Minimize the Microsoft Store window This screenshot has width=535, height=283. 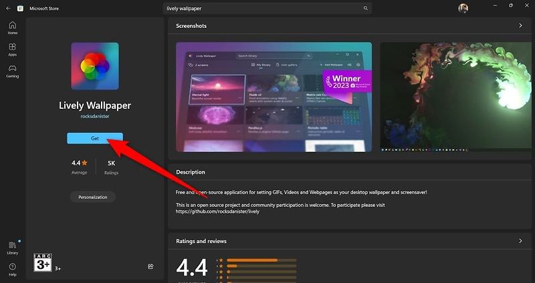click(495, 6)
